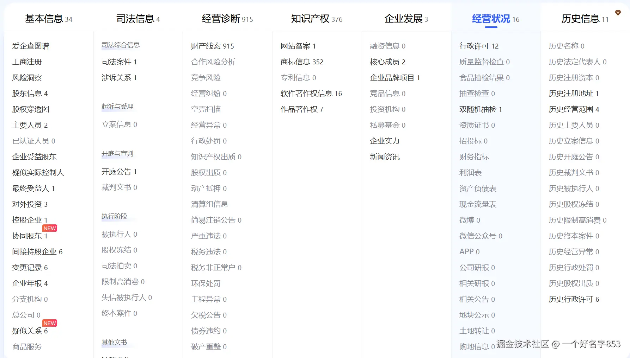This screenshot has height=358, width=630.
Task: Click the VIP diamond icon at top right
Action: click(618, 13)
